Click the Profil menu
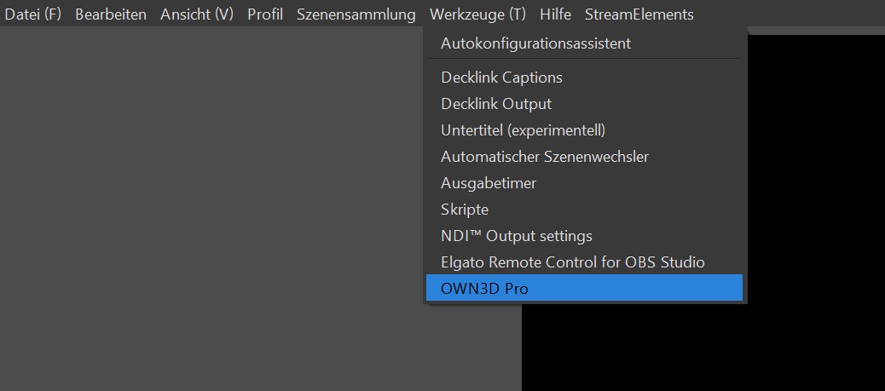Screen dimensions: 885x391 tap(265, 14)
